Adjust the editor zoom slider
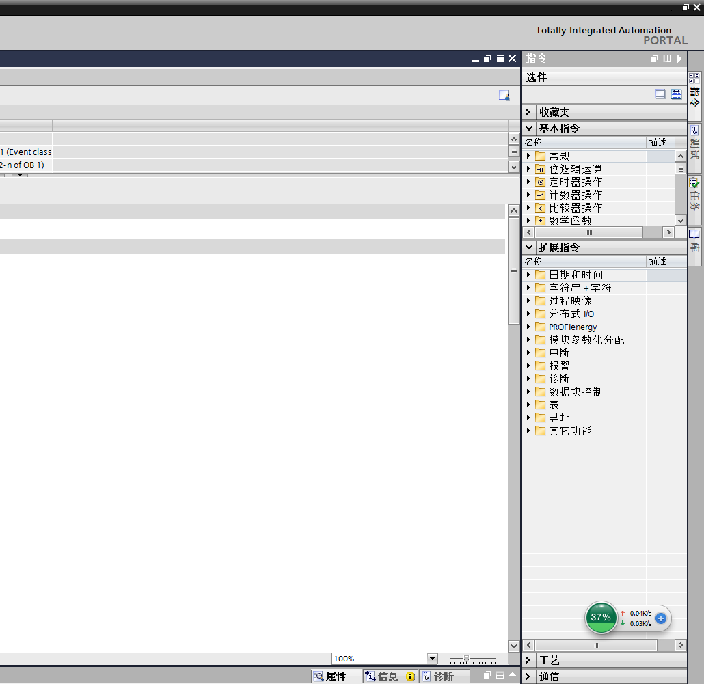This screenshot has width=704, height=684. [467, 659]
